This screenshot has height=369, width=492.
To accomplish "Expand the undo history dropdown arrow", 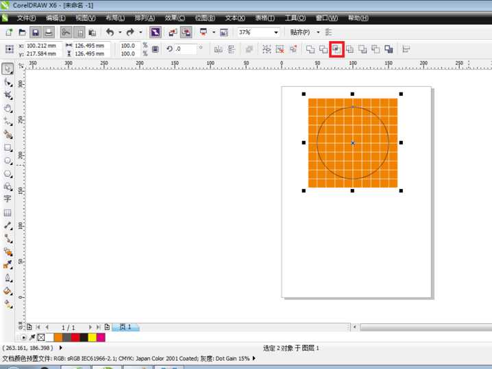I will [x=120, y=32].
